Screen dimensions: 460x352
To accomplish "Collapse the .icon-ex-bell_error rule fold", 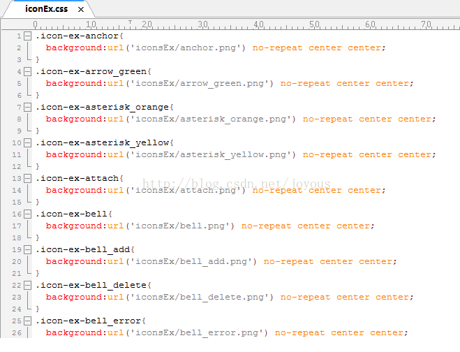I will [27, 321].
